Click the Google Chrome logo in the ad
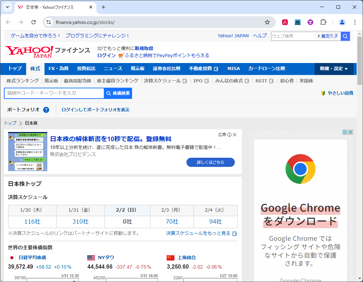 [x=300, y=169]
